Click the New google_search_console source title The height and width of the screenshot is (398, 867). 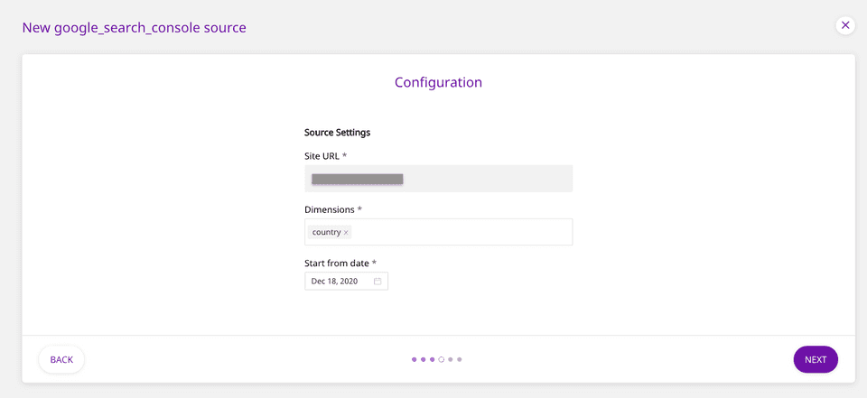pos(134,28)
